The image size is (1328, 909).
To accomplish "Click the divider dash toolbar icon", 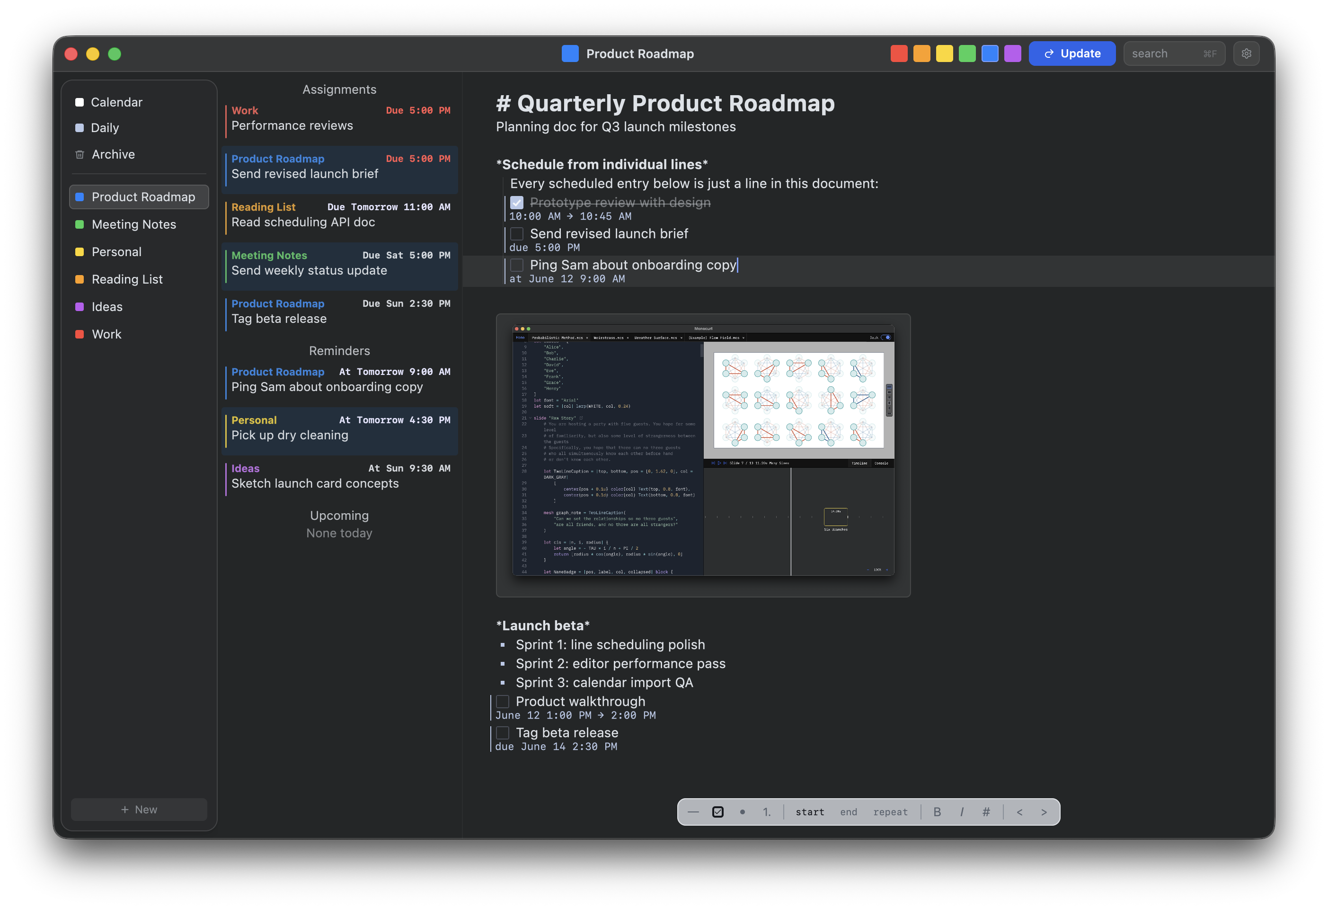I will [x=693, y=812].
